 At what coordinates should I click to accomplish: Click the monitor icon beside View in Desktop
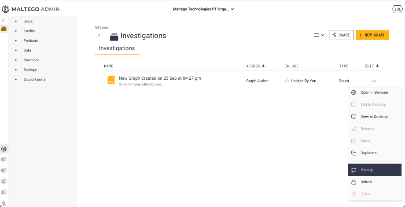(x=354, y=117)
